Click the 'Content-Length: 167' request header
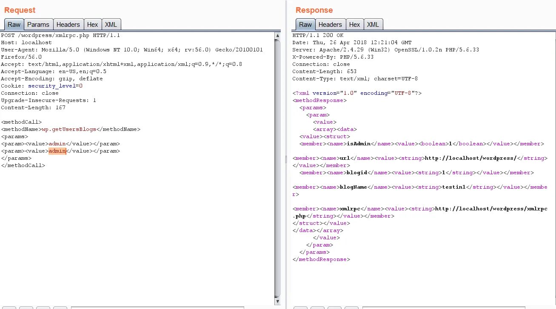Screen dimensions: 556x309 [x=33, y=108]
